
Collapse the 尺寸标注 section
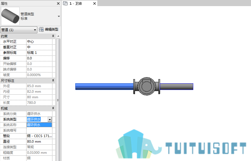point(53,80)
